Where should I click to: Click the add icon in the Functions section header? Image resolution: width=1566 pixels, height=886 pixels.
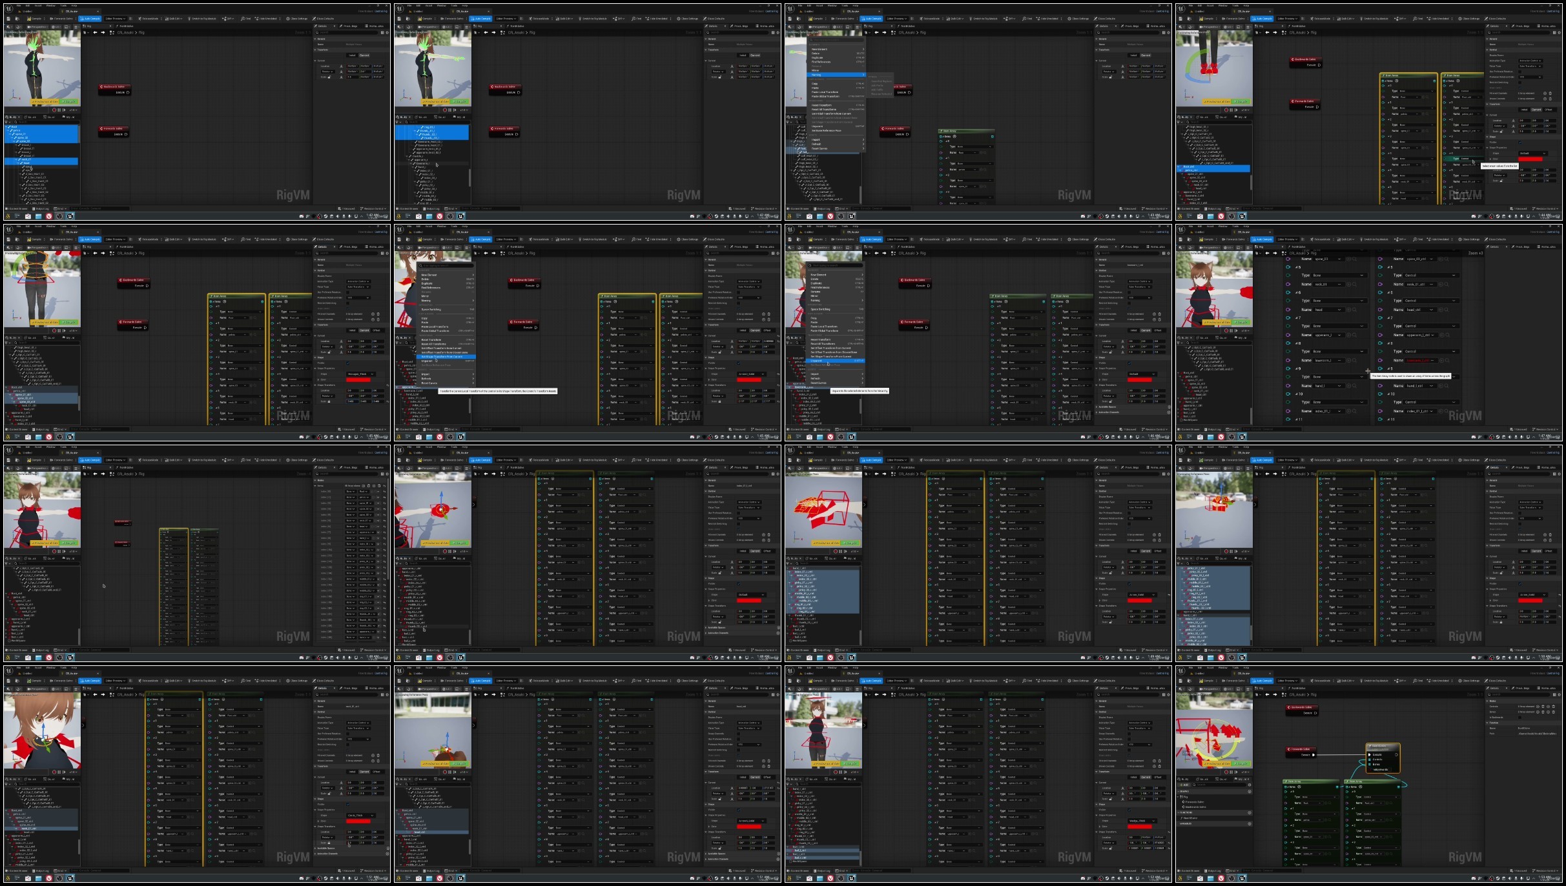[x=1250, y=813]
